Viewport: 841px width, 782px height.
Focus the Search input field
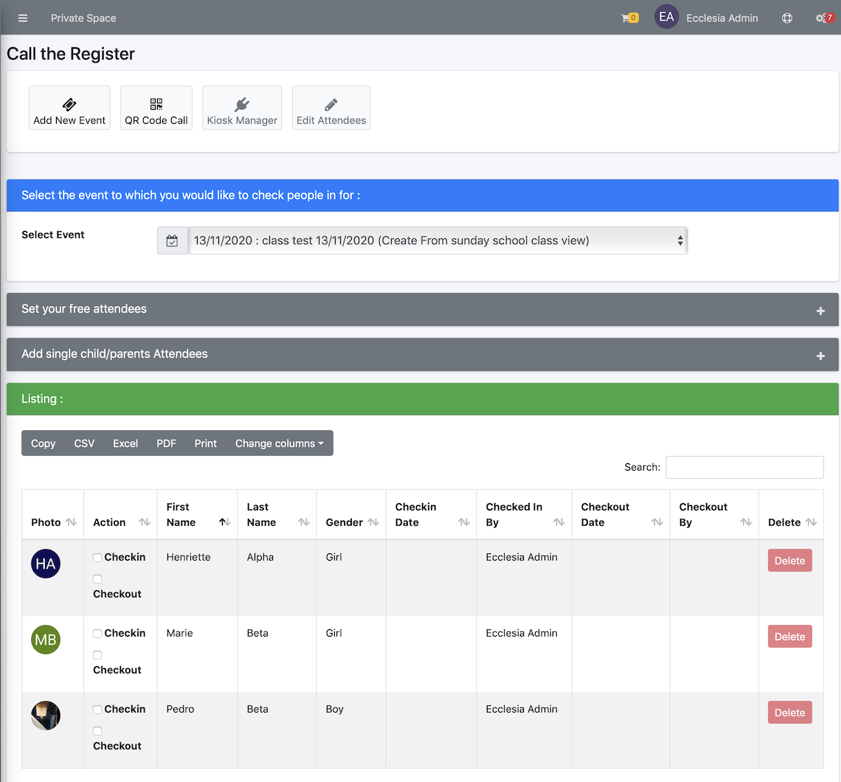[x=744, y=467]
